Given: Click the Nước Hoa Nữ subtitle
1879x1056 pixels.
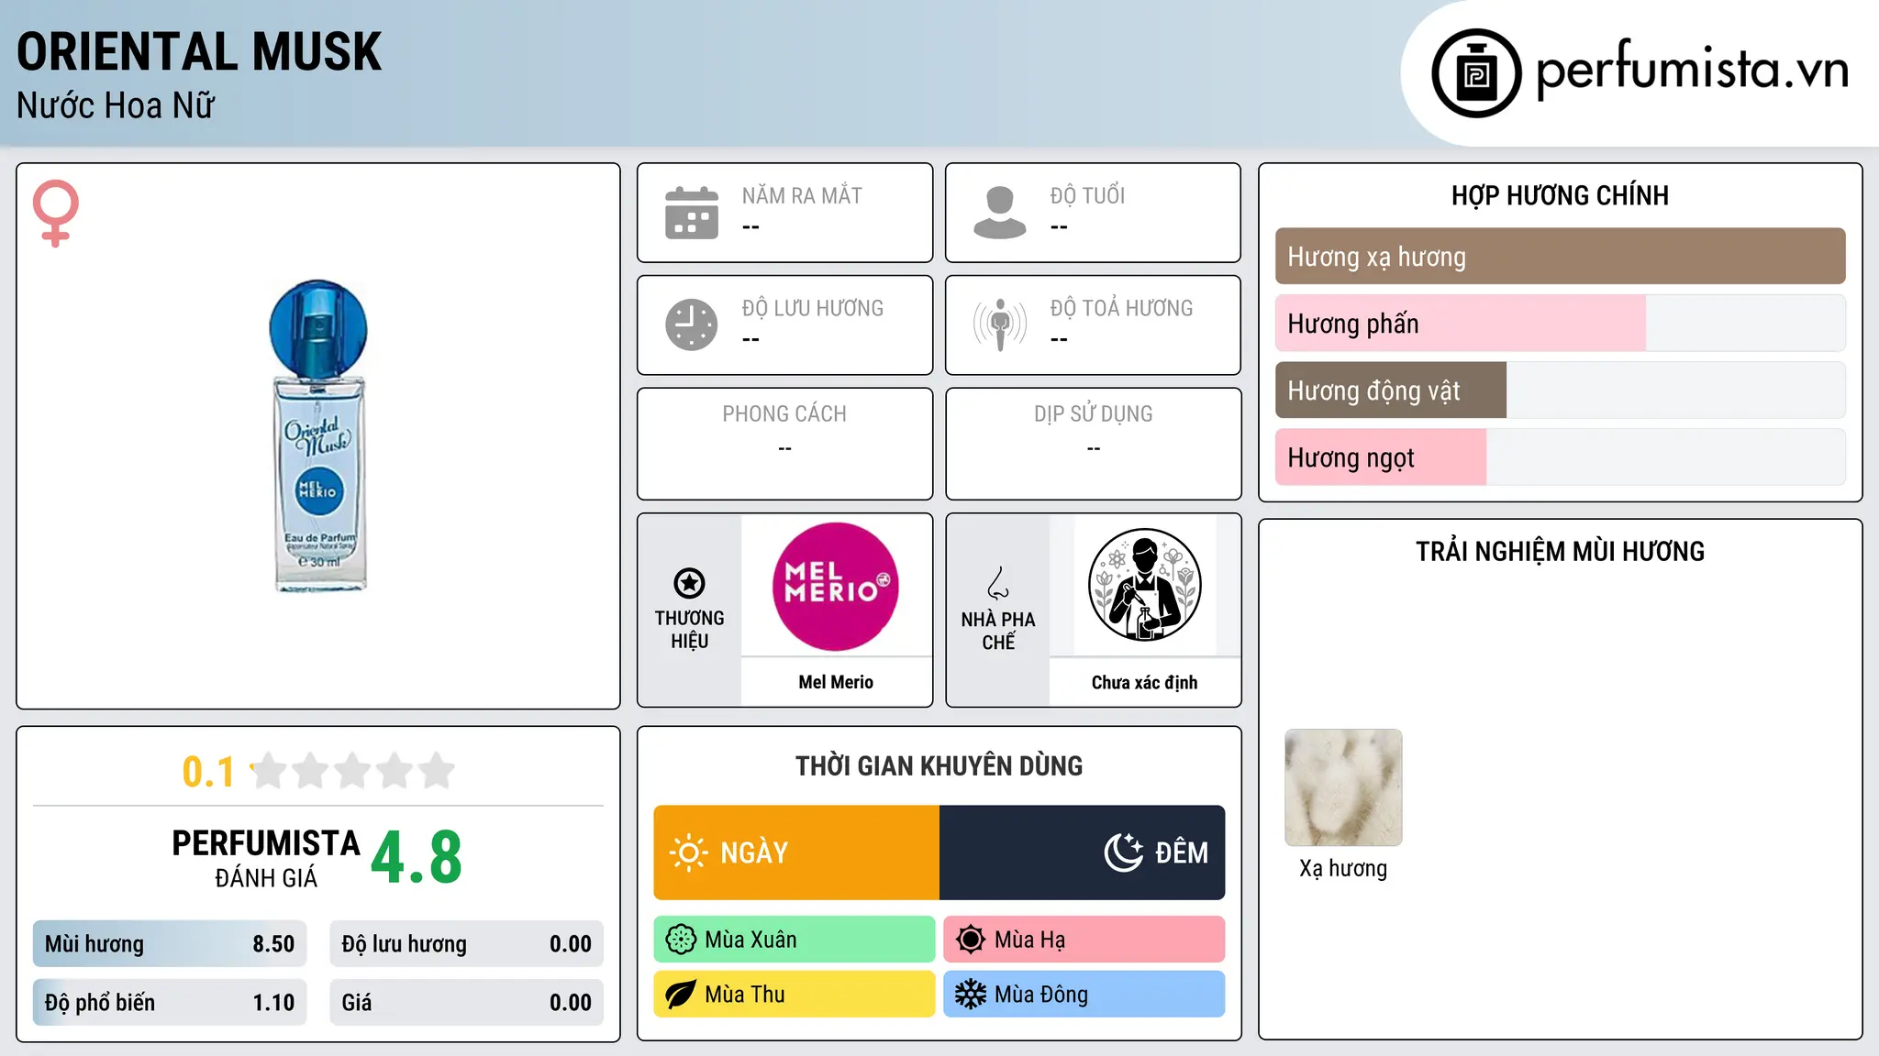Looking at the screenshot, I should 116,105.
